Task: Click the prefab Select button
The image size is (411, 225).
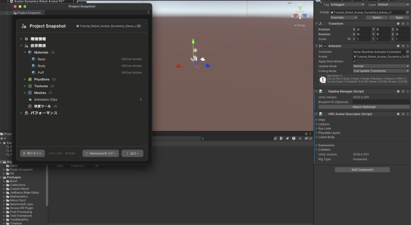Action: (377, 18)
